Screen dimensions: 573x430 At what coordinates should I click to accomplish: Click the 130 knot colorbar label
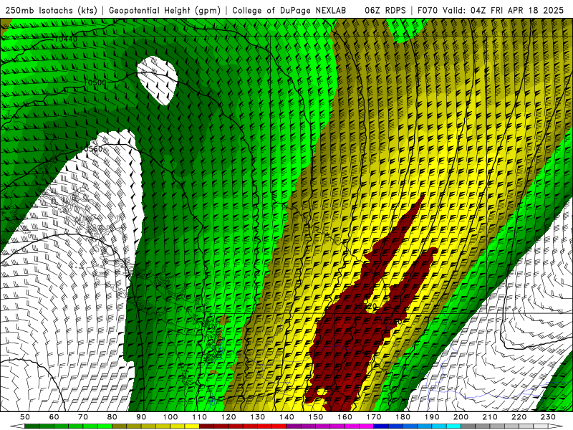(x=258, y=417)
